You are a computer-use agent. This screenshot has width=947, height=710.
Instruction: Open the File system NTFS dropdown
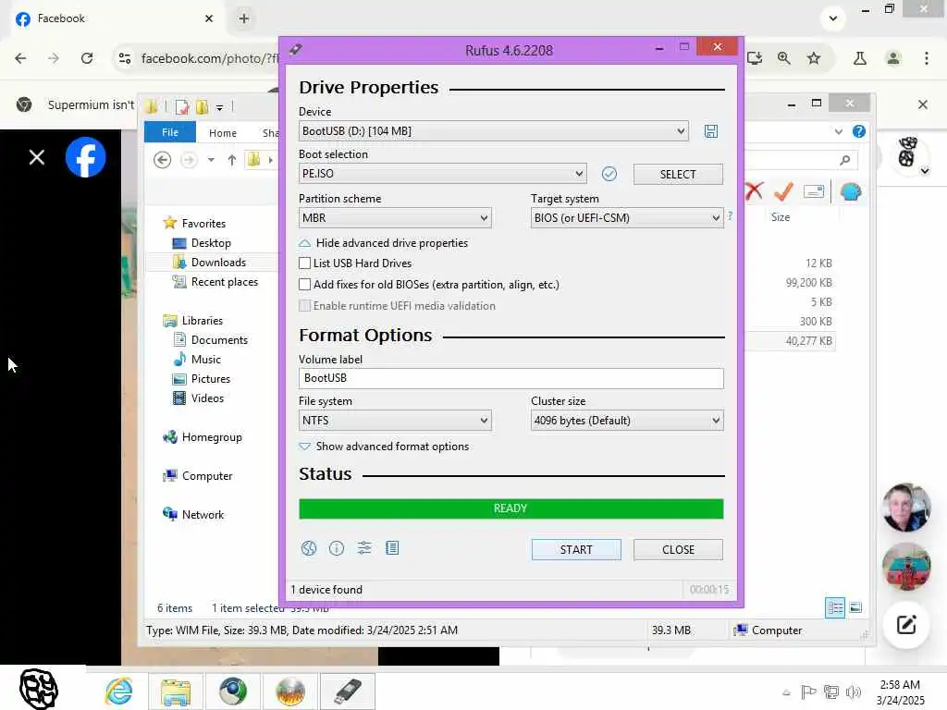pyautogui.click(x=395, y=421)
